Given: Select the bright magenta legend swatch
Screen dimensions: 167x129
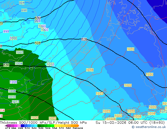Looking at the screenshot, I should coord(16,126).
